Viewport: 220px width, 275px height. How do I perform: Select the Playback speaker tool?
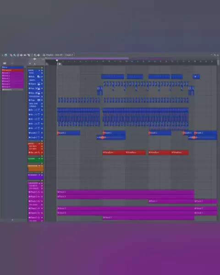coord(39,55)
